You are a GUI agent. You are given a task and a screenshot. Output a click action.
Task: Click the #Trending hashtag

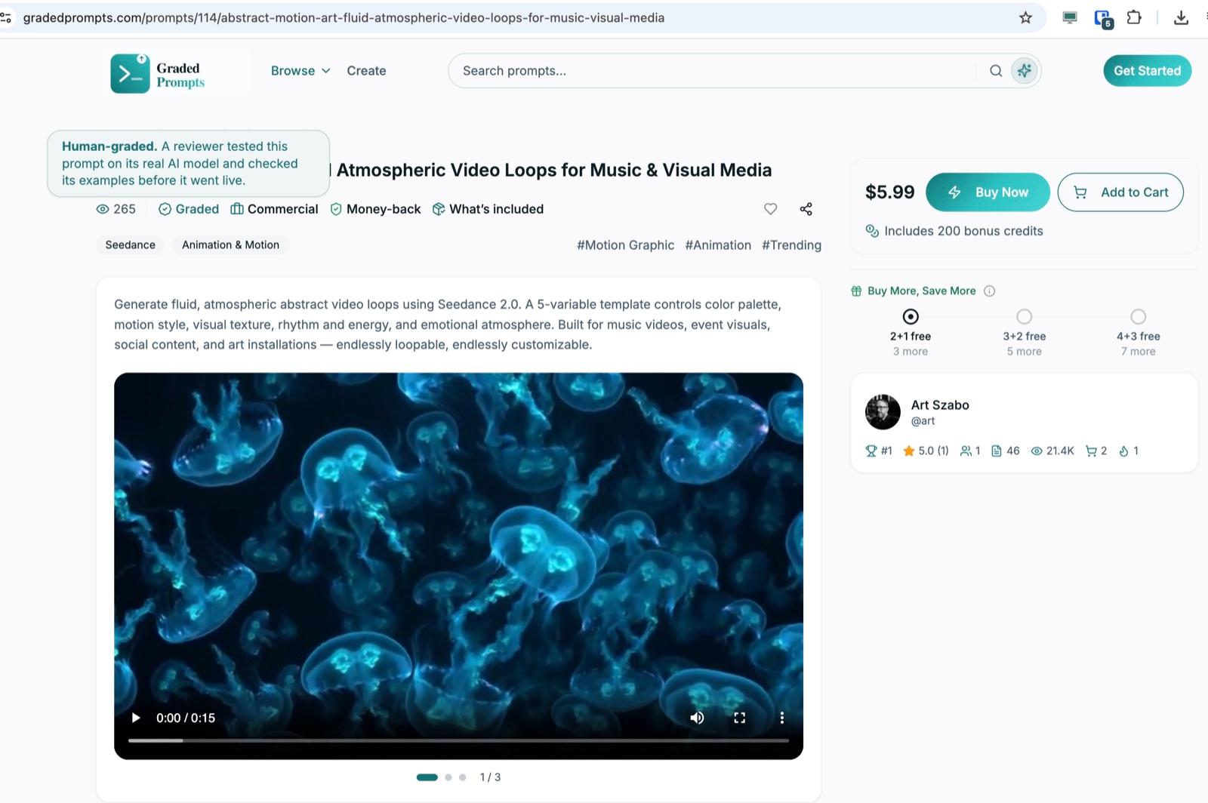791,245
